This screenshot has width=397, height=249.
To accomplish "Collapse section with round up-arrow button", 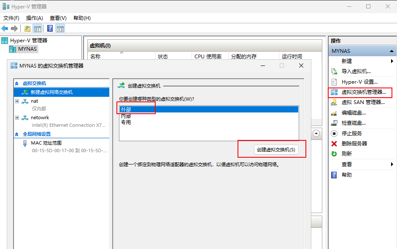I will 316,133.
